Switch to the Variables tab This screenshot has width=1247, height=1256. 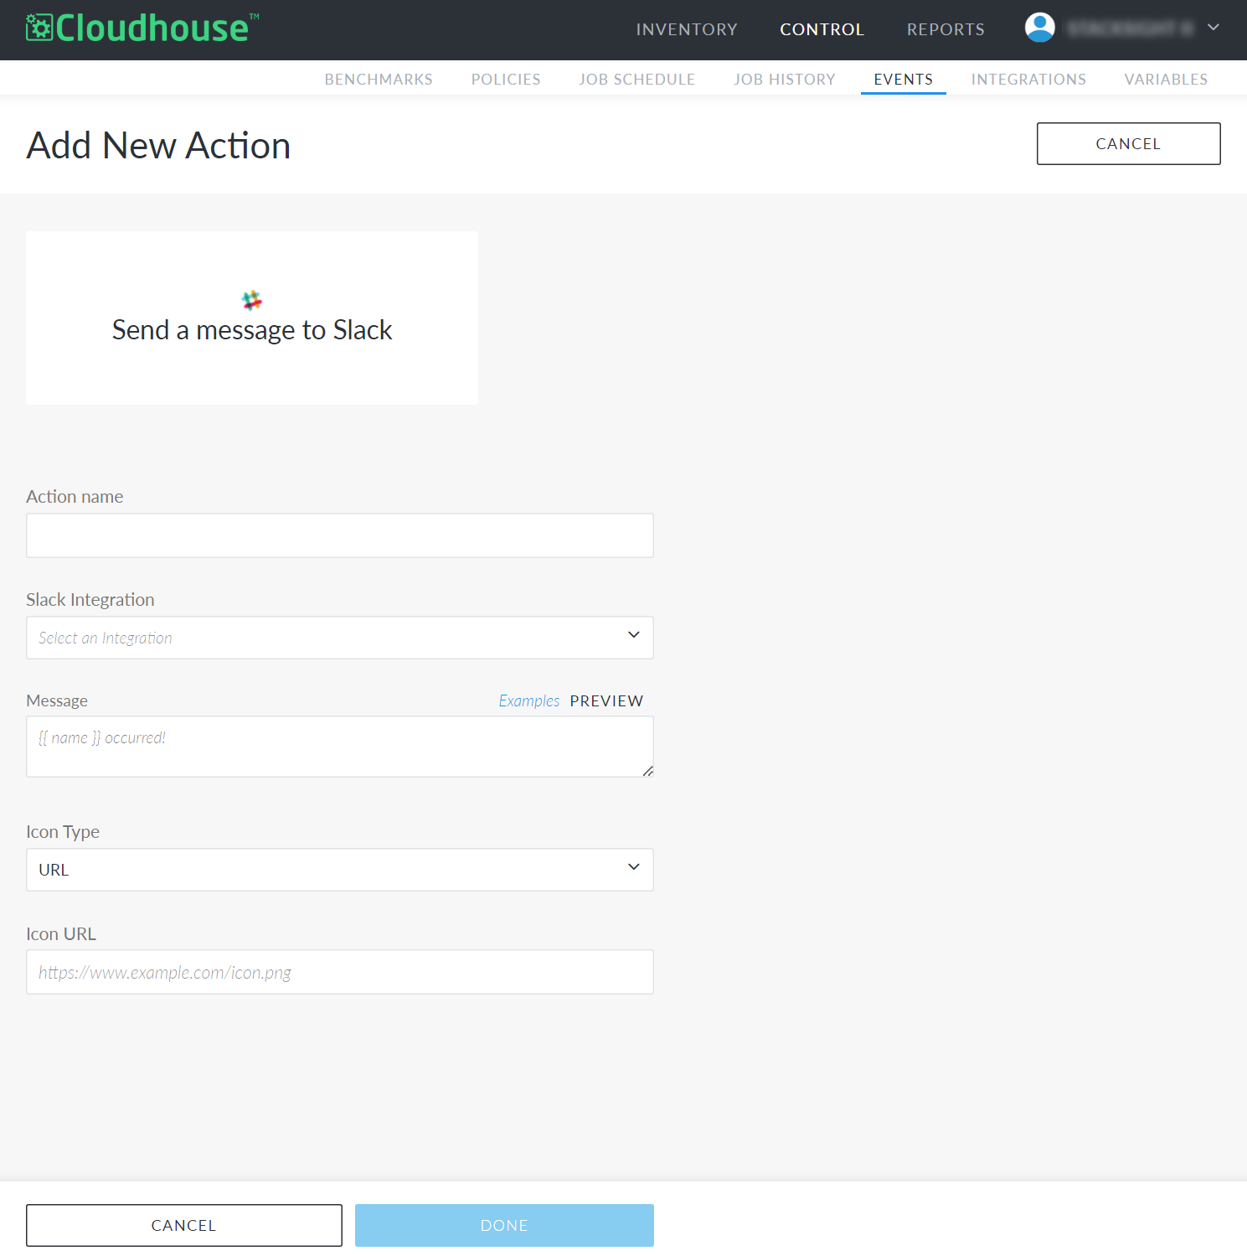1166,79
